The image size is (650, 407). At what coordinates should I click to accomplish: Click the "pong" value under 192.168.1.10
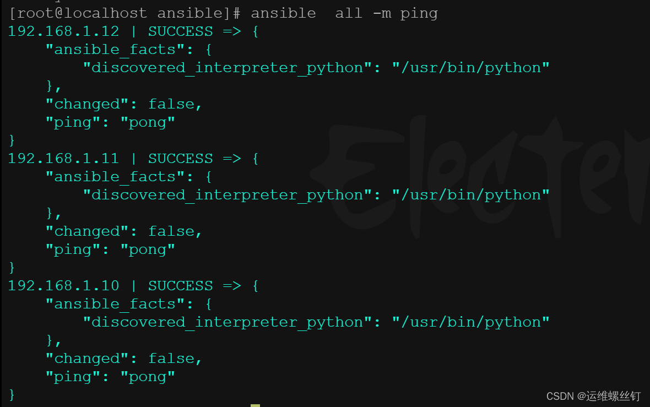coord(148,377)
